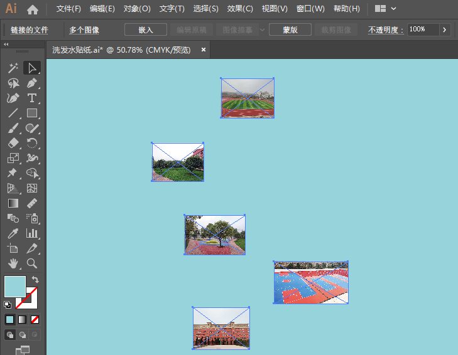Viewport: 458px width, 355px height.
Task: Close the 洗发水贴纸.ai document tab
Action: click(204, 50)
